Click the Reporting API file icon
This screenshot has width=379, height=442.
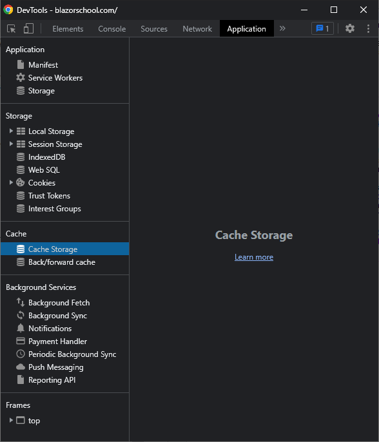click(21, 380)
